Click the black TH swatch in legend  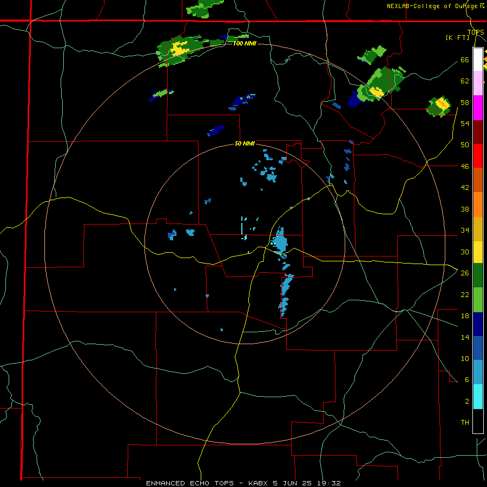(478, 421)
